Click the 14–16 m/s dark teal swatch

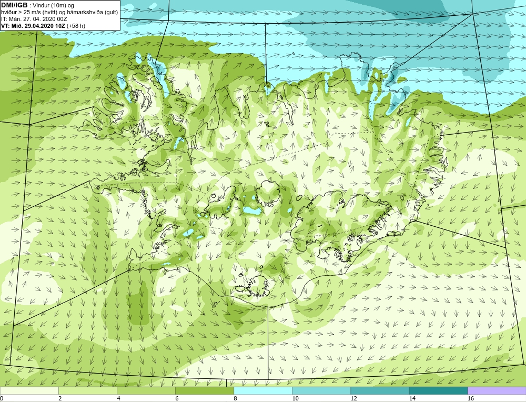[x=439, y=390]
